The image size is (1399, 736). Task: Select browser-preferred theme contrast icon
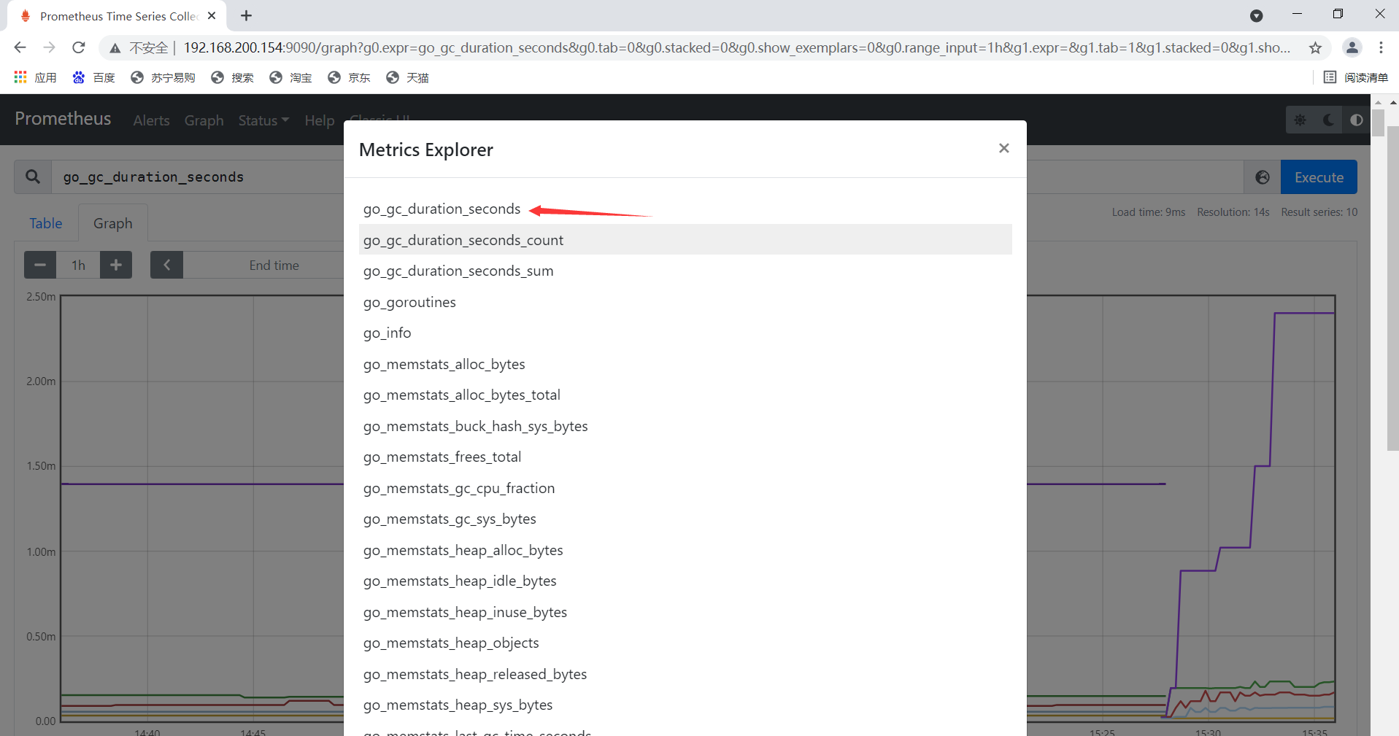[1356, 120]
